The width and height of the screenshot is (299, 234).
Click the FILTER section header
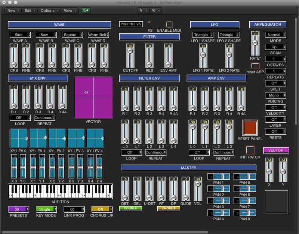(149, 37)
